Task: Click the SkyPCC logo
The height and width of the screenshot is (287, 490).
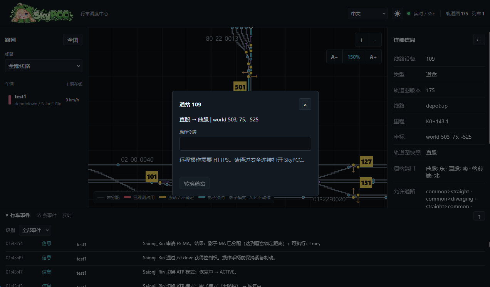Action: [41, 13]
